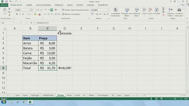Click the Excluir cells button

point(150,12)
